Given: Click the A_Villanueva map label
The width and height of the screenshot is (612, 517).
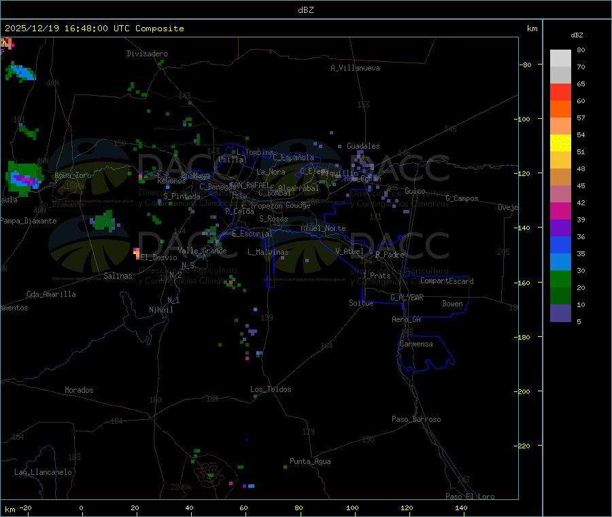Looking at the screenshot, I should click(x=355, y=68).
